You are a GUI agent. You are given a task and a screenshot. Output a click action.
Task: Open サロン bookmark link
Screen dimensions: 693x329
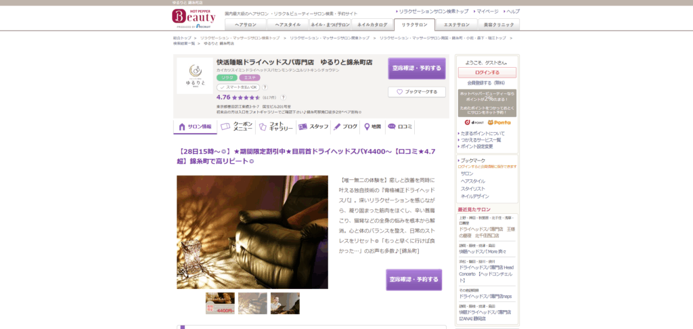[467, 174]
